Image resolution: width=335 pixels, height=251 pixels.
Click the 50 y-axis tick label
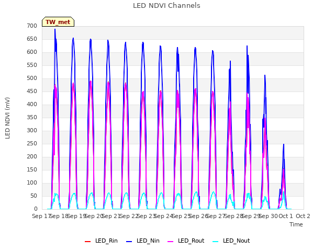coord(34,196)
